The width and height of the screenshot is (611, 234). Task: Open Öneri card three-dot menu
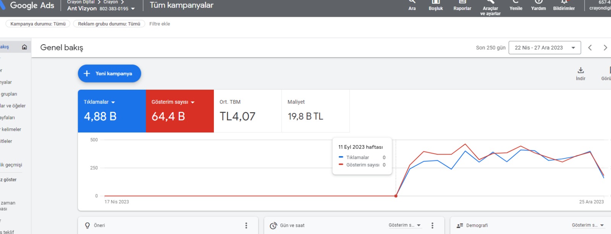[246, 226]
